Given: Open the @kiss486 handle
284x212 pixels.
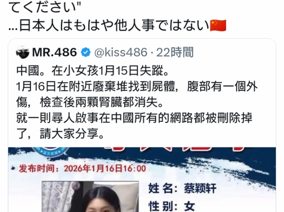Looking at the screenshot, I should [x=121, y=52].
